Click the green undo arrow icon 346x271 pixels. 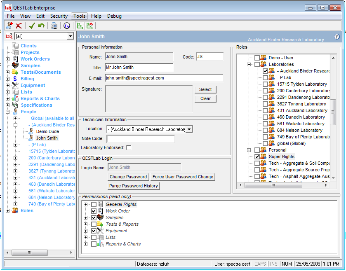(x=41, y=26)
